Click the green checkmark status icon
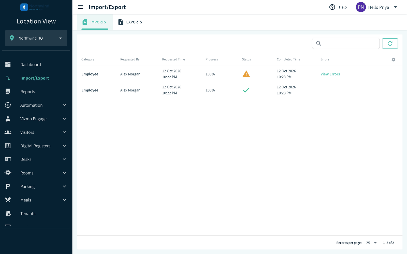 point(246,90)
